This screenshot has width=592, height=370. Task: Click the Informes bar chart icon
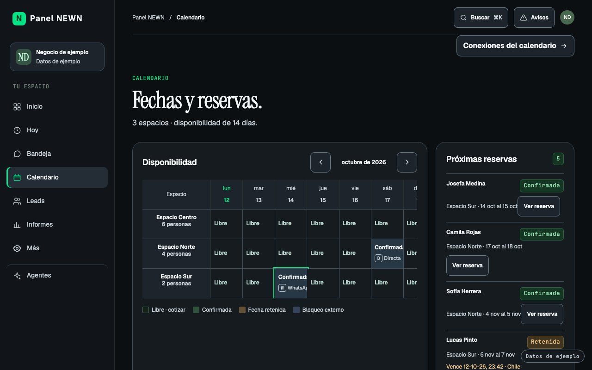pyautogui.click(x=17, y=225)
